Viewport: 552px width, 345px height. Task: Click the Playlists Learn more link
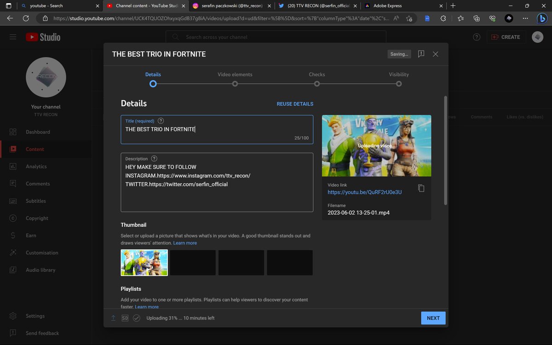147,307
